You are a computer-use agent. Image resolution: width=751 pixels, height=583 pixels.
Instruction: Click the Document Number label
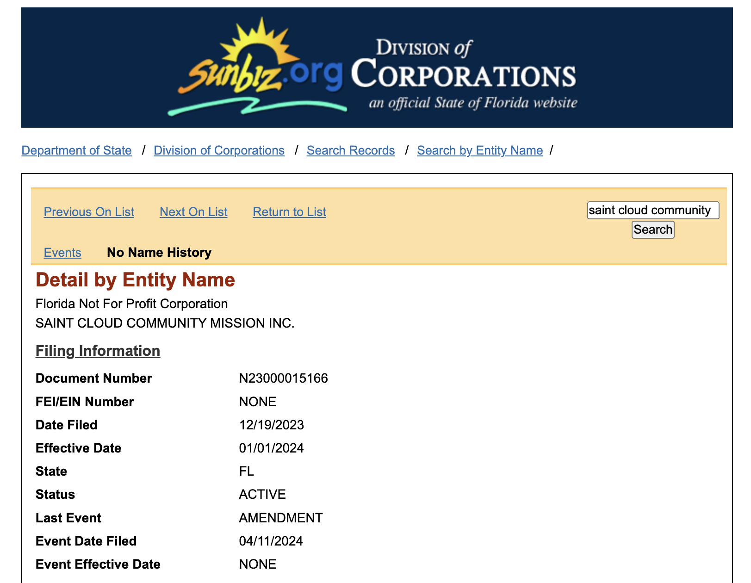pos(93,378)
